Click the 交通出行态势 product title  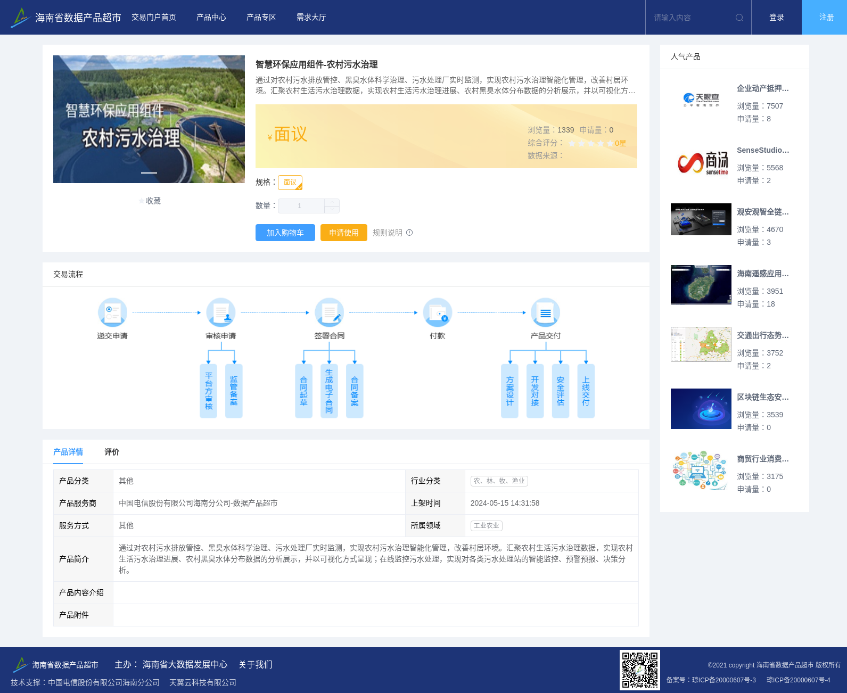(x=763, y=335)
